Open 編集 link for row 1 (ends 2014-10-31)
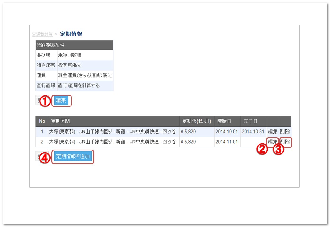Image resolution: width=330 pixels, height=227 pixels. (273, 132)
